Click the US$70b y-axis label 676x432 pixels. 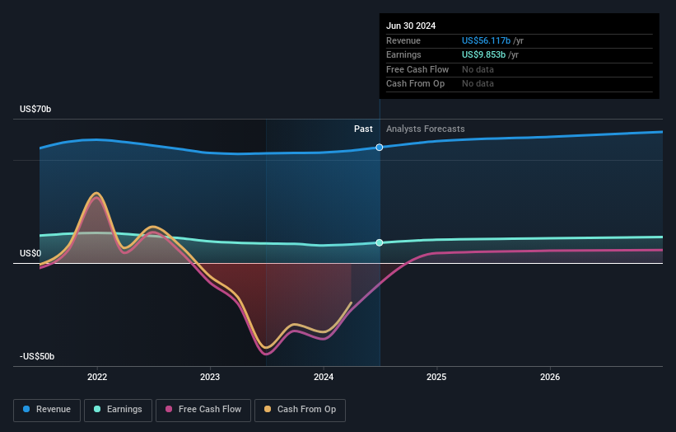tap(35, 109)
